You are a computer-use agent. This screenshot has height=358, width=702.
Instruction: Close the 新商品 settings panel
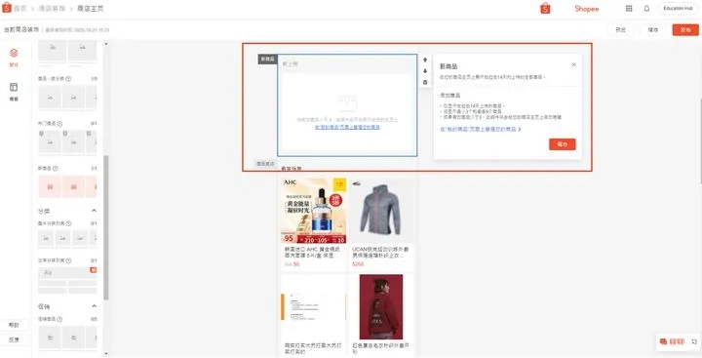(x=573, y=65)
